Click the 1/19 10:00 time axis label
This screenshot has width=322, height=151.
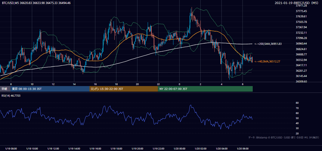pos(32,149)
